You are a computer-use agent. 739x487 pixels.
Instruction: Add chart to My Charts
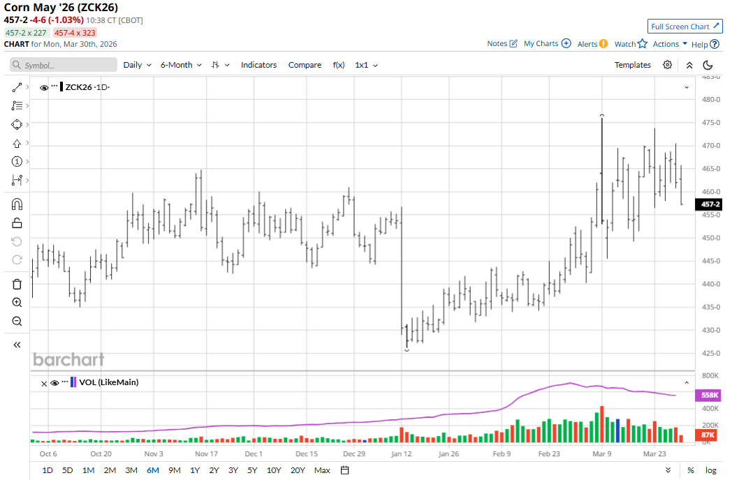click(x=566, y=43)
